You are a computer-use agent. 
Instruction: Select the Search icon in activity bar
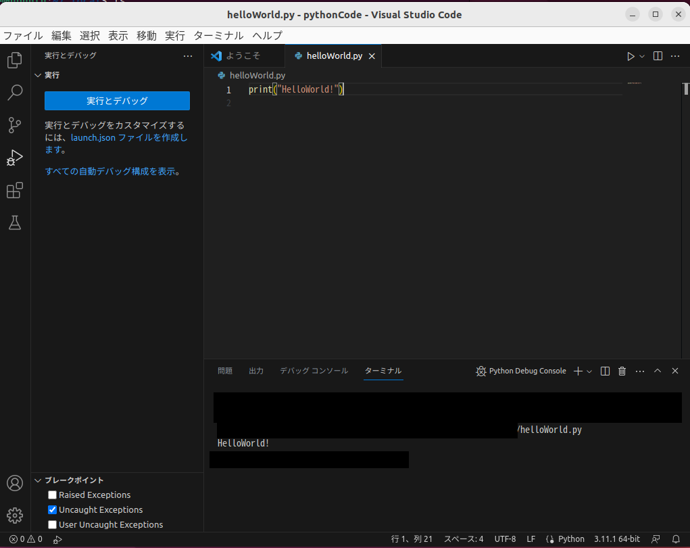14,93
